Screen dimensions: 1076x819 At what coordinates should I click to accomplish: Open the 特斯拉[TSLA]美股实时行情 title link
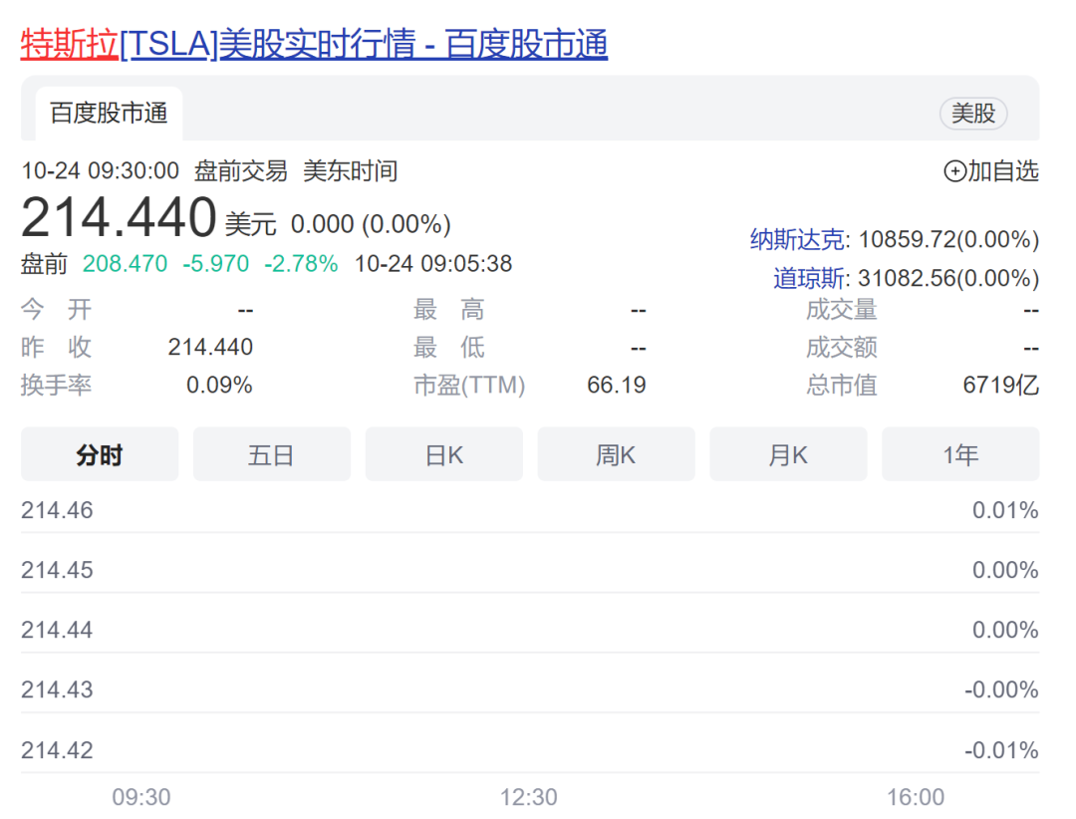(x=314, y=44)
